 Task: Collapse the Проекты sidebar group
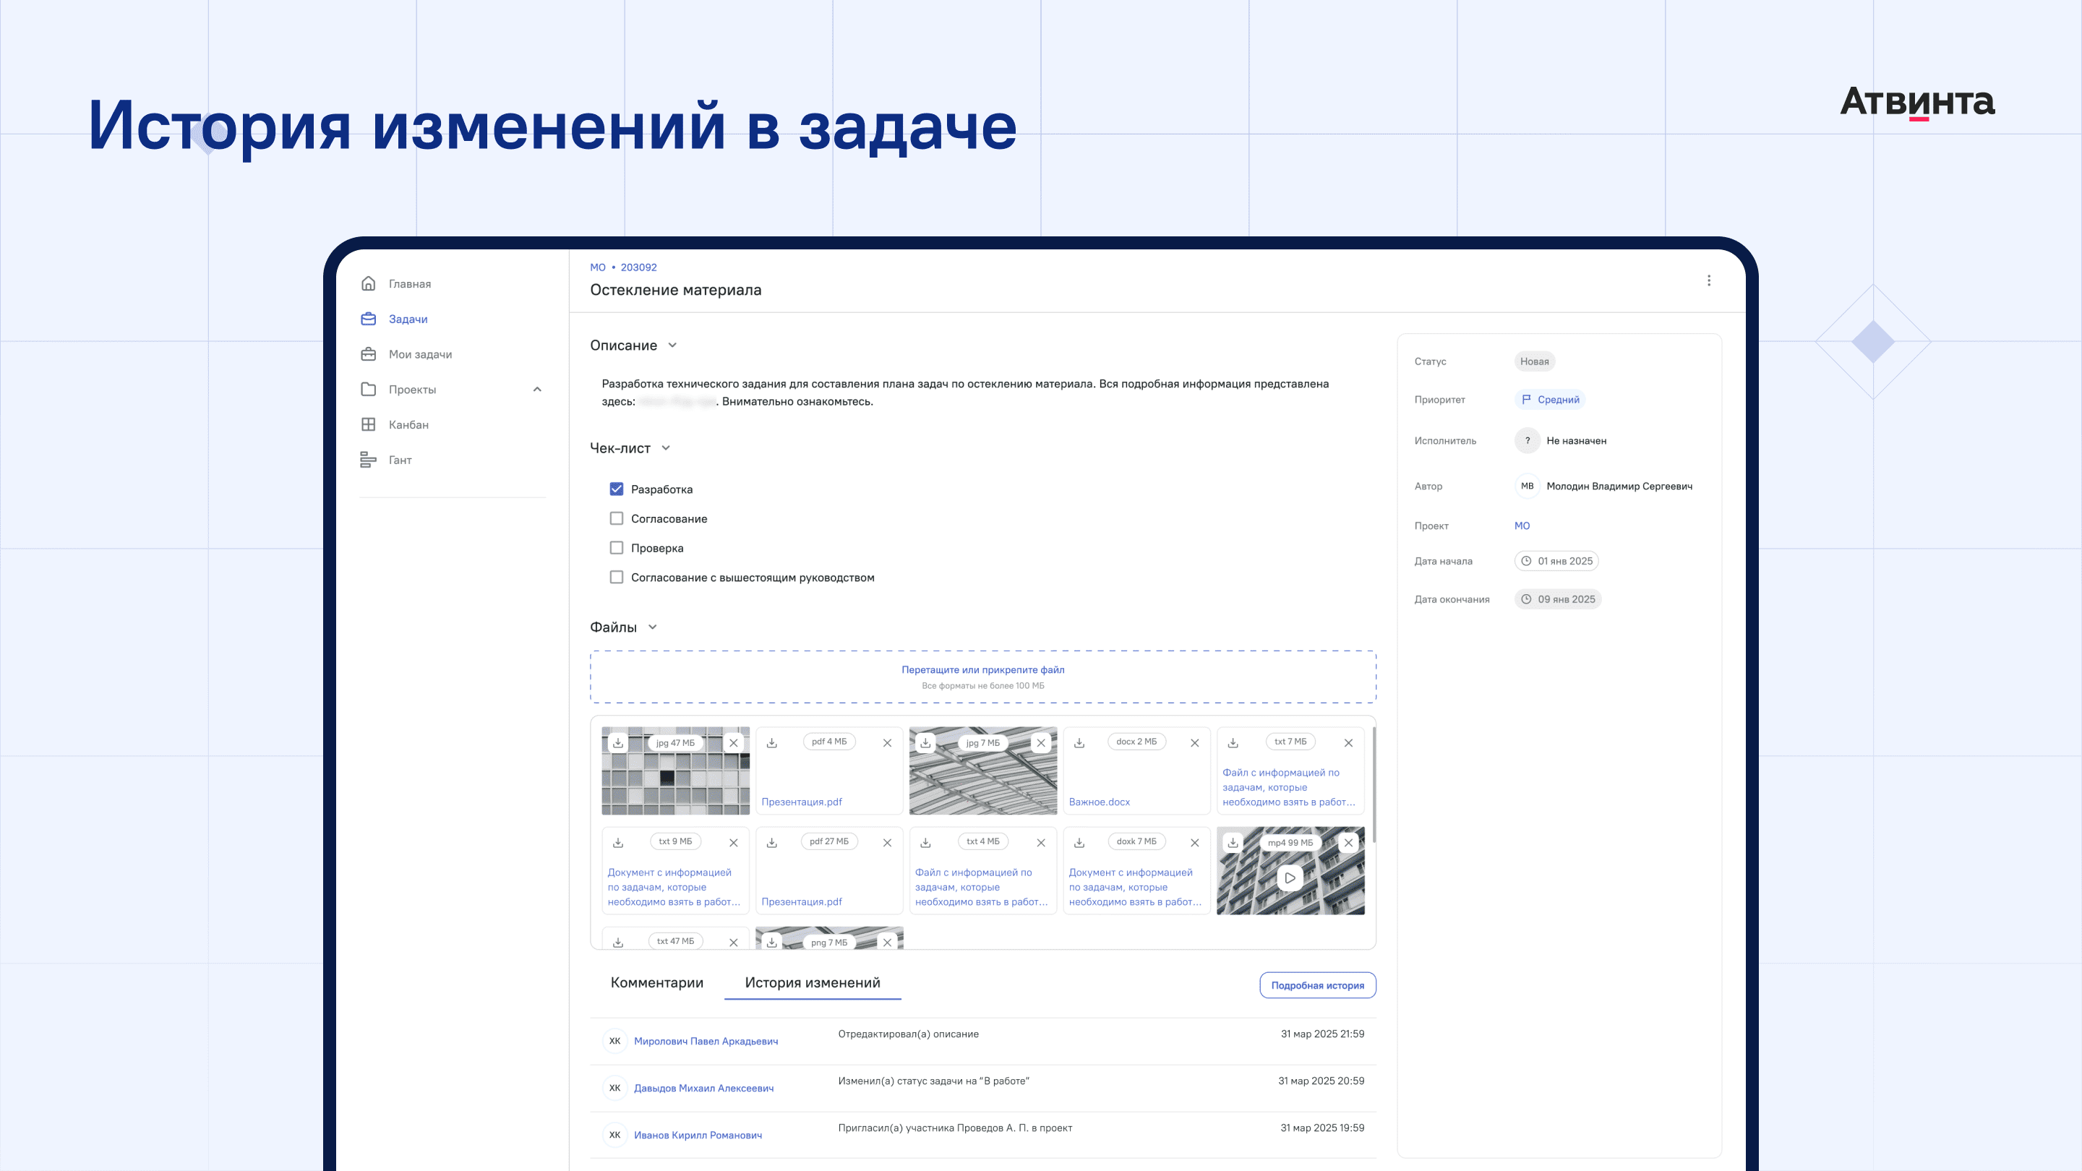(537, 390)
